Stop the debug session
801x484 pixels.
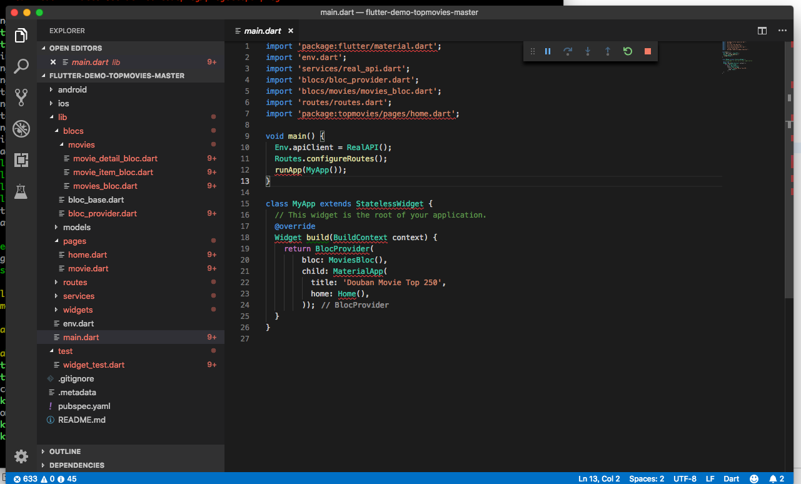[x=648, y=51]
